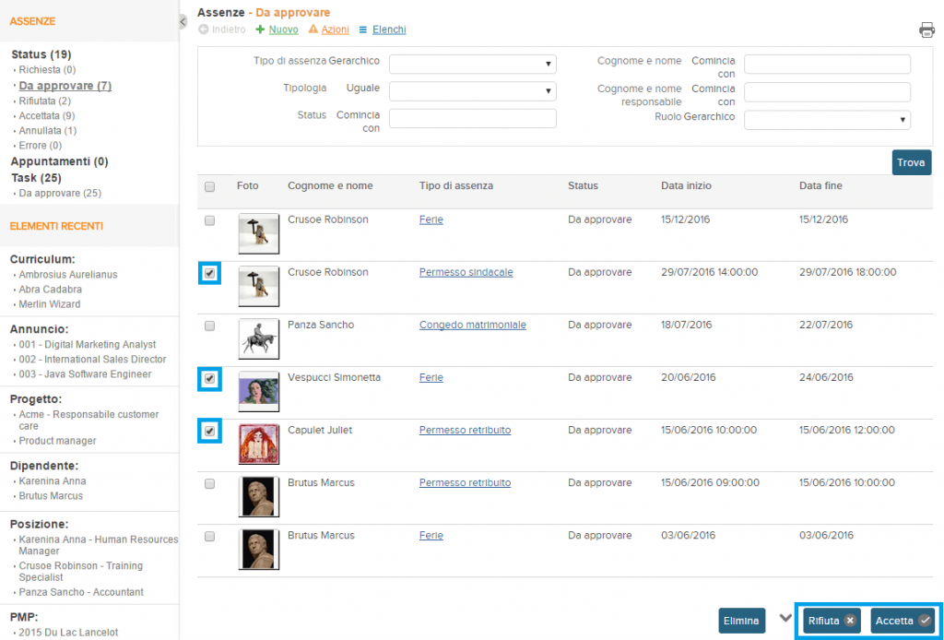Click Vespucci Simonetta's photo thumbnail
The width and height of the screenshot is (944, 640).
pyautogui.click(x=259, y=391)
